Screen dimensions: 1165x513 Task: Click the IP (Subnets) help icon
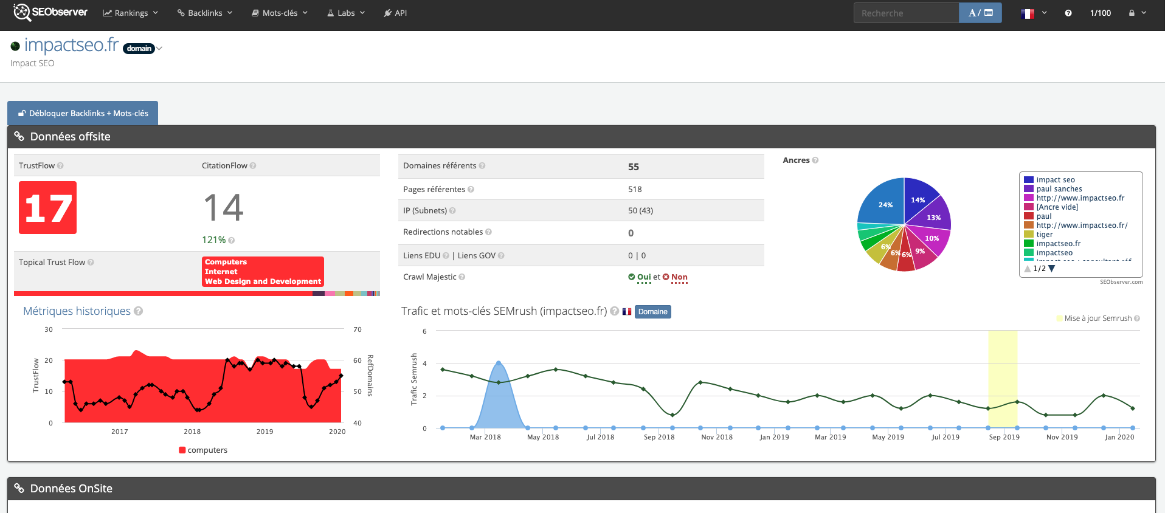(x=452, y=210)
